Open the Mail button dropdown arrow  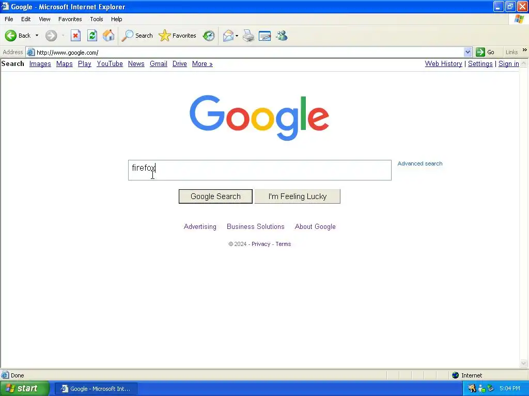[237, 36]
